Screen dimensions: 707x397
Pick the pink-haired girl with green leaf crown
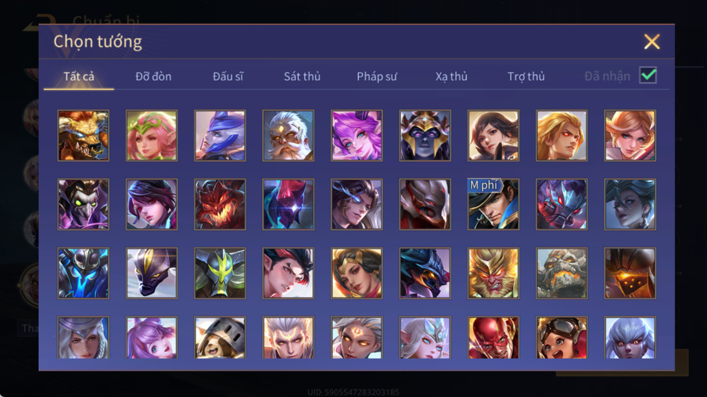[x=151, y=136]
